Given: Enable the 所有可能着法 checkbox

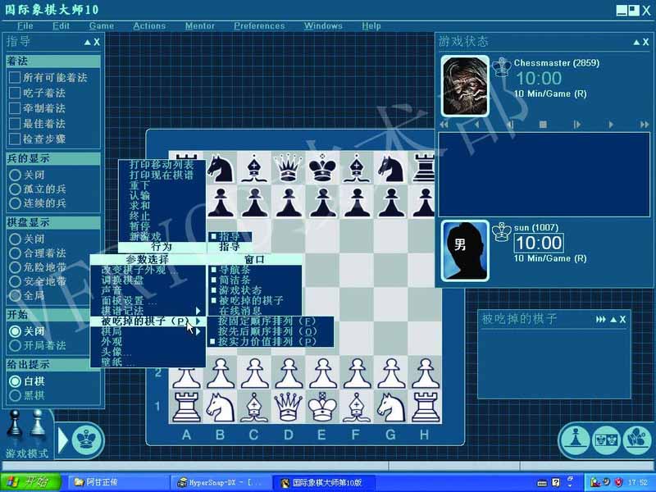Looking at the screenshot, I should (x=15, y=77).
